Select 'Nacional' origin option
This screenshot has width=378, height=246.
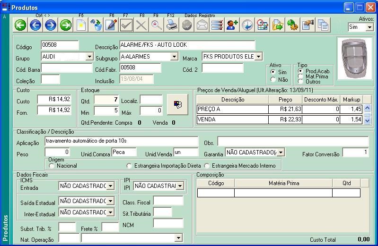click(52, 166)
